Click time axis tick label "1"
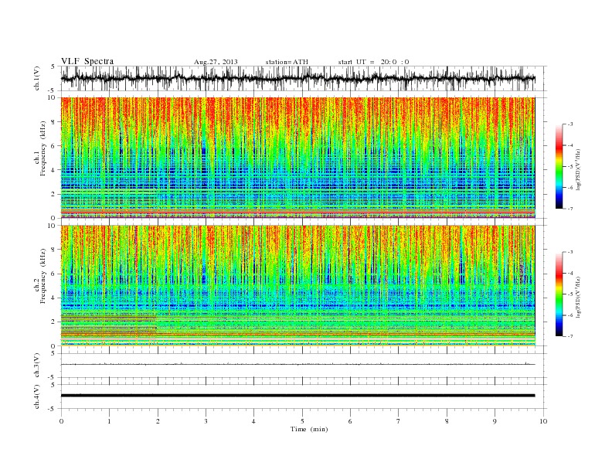612x473 pixels. coord(109,421)
